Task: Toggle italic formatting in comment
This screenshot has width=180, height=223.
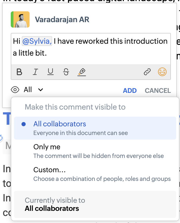Action: click(x=35, y=72)
